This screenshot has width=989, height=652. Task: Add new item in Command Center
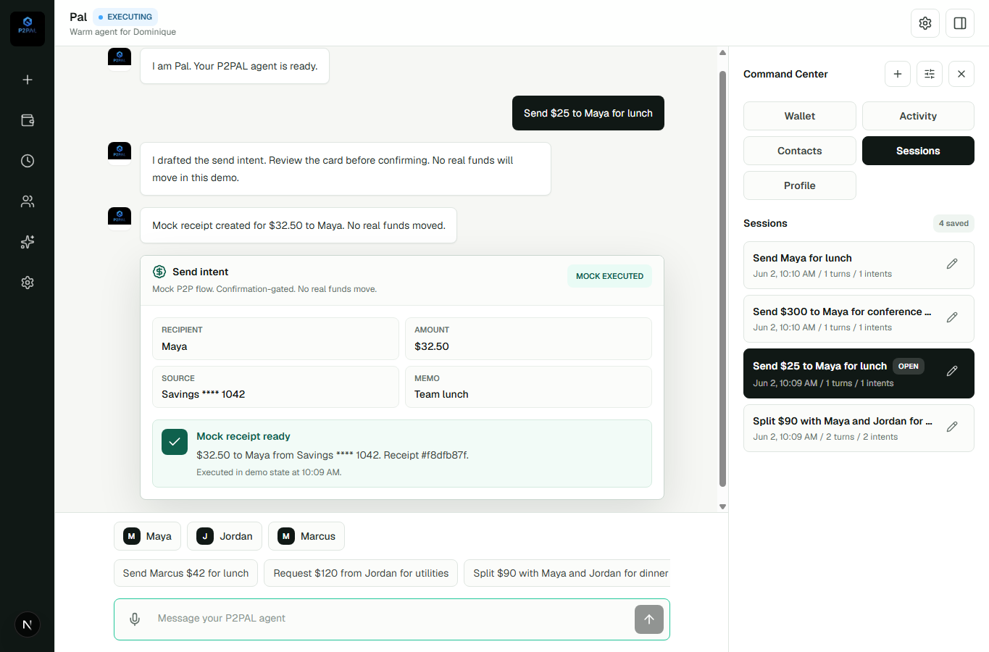pos(898,74)
